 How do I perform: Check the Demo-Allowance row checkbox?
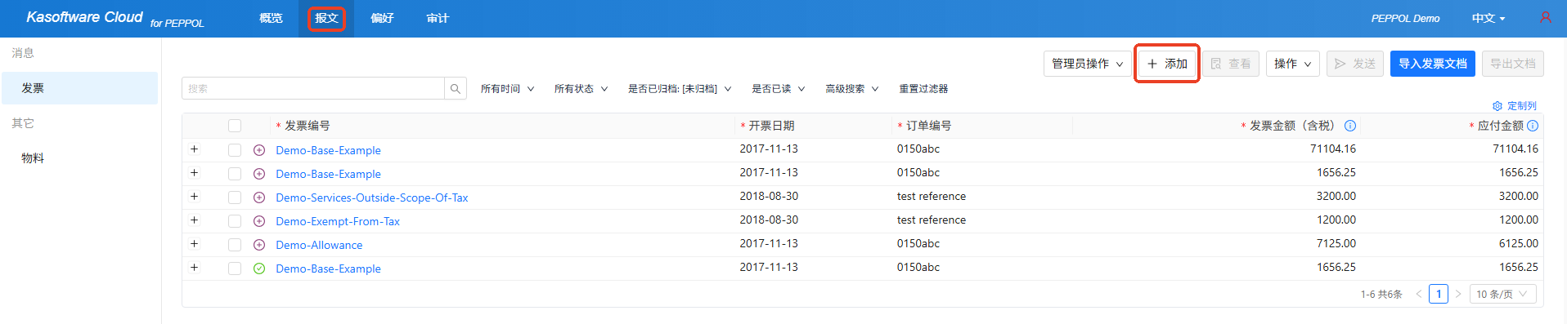tap(235, 245)
